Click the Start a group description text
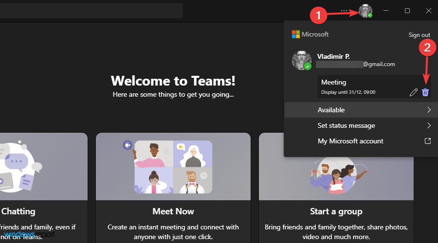 tap(336, 232)
